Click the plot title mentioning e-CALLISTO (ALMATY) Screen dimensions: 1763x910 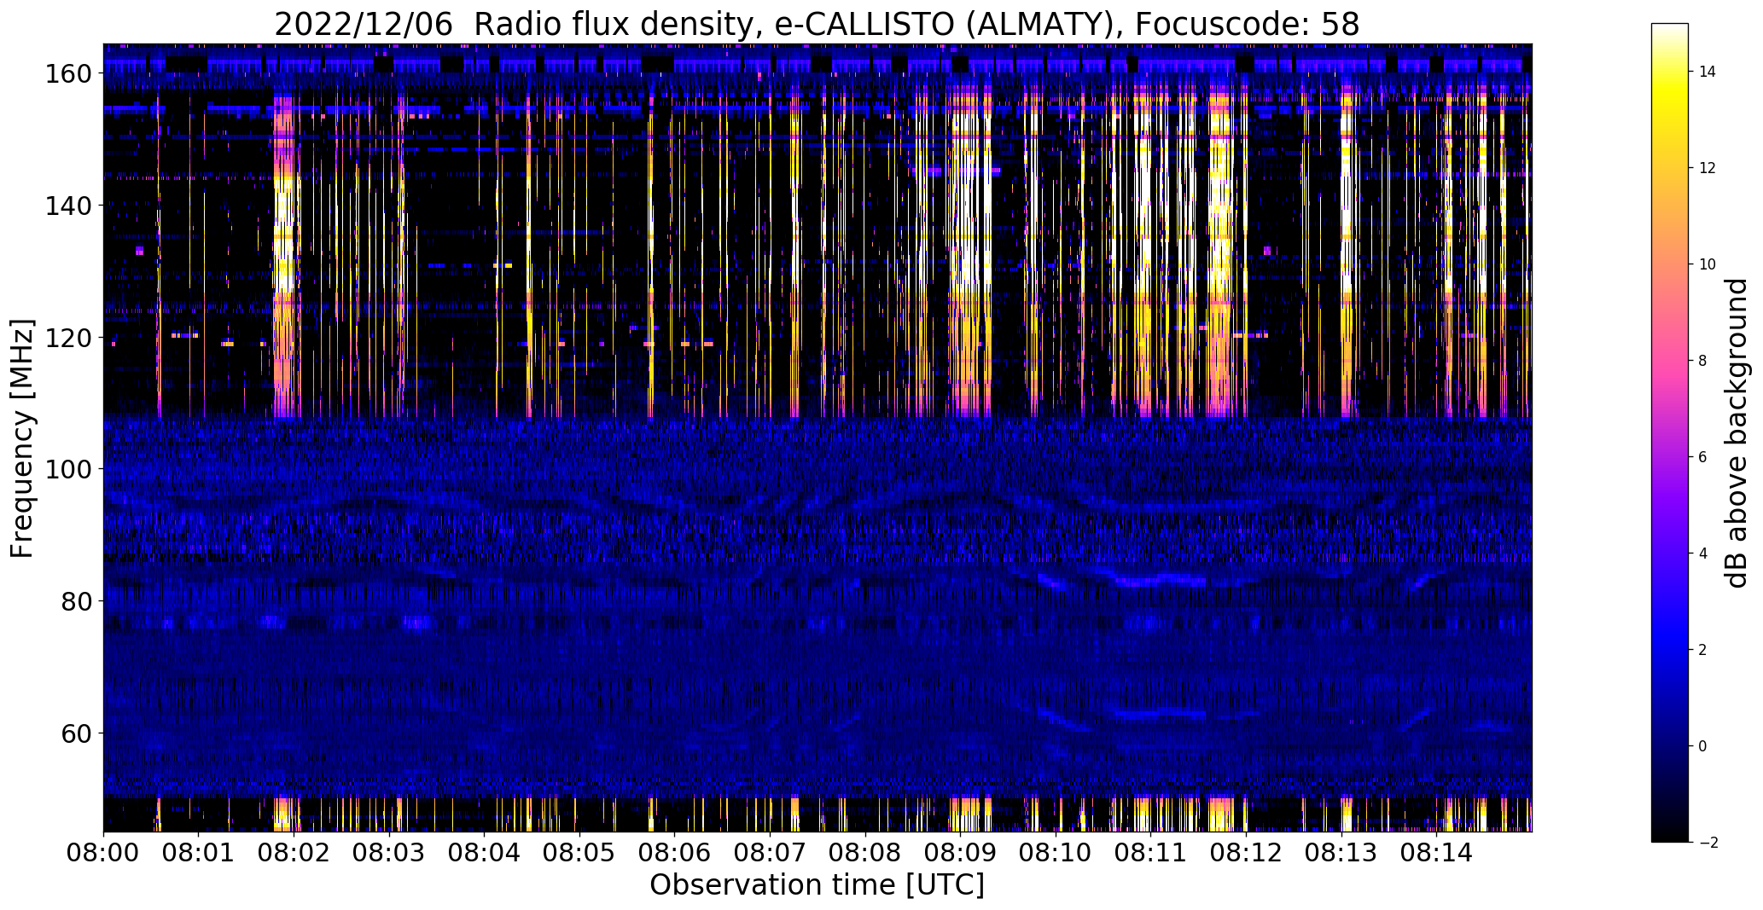[x=817, y=24]
